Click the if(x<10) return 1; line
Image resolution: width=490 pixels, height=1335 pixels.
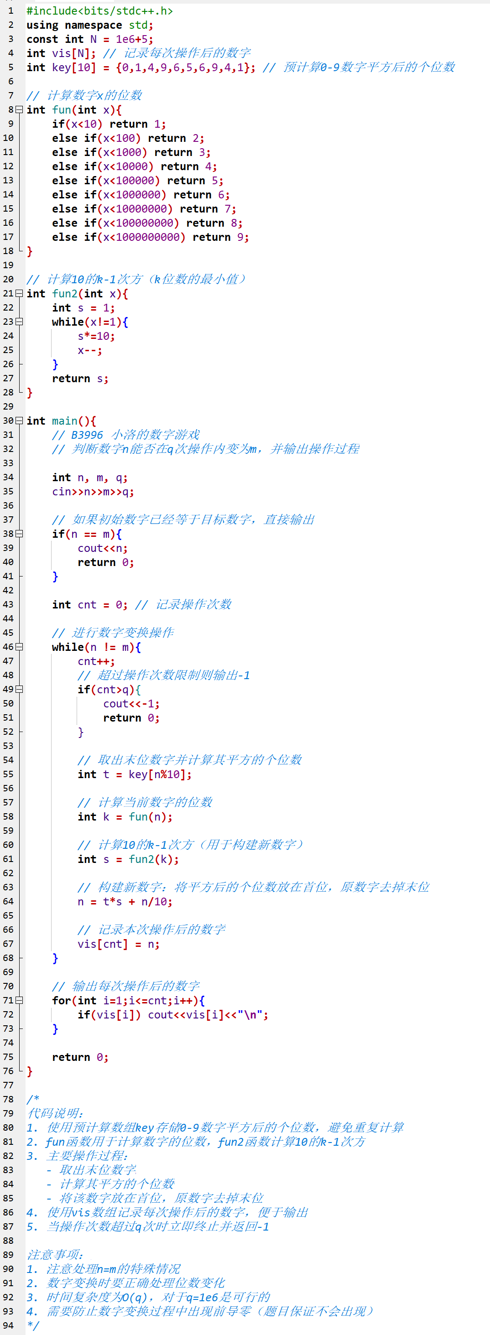109,124
